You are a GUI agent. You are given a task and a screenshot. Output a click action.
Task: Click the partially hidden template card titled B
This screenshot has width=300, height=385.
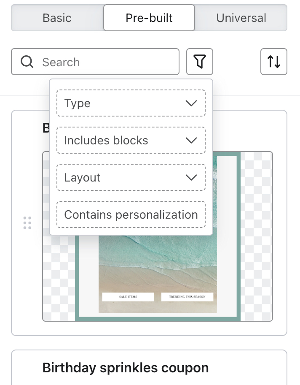coord(45,127)
